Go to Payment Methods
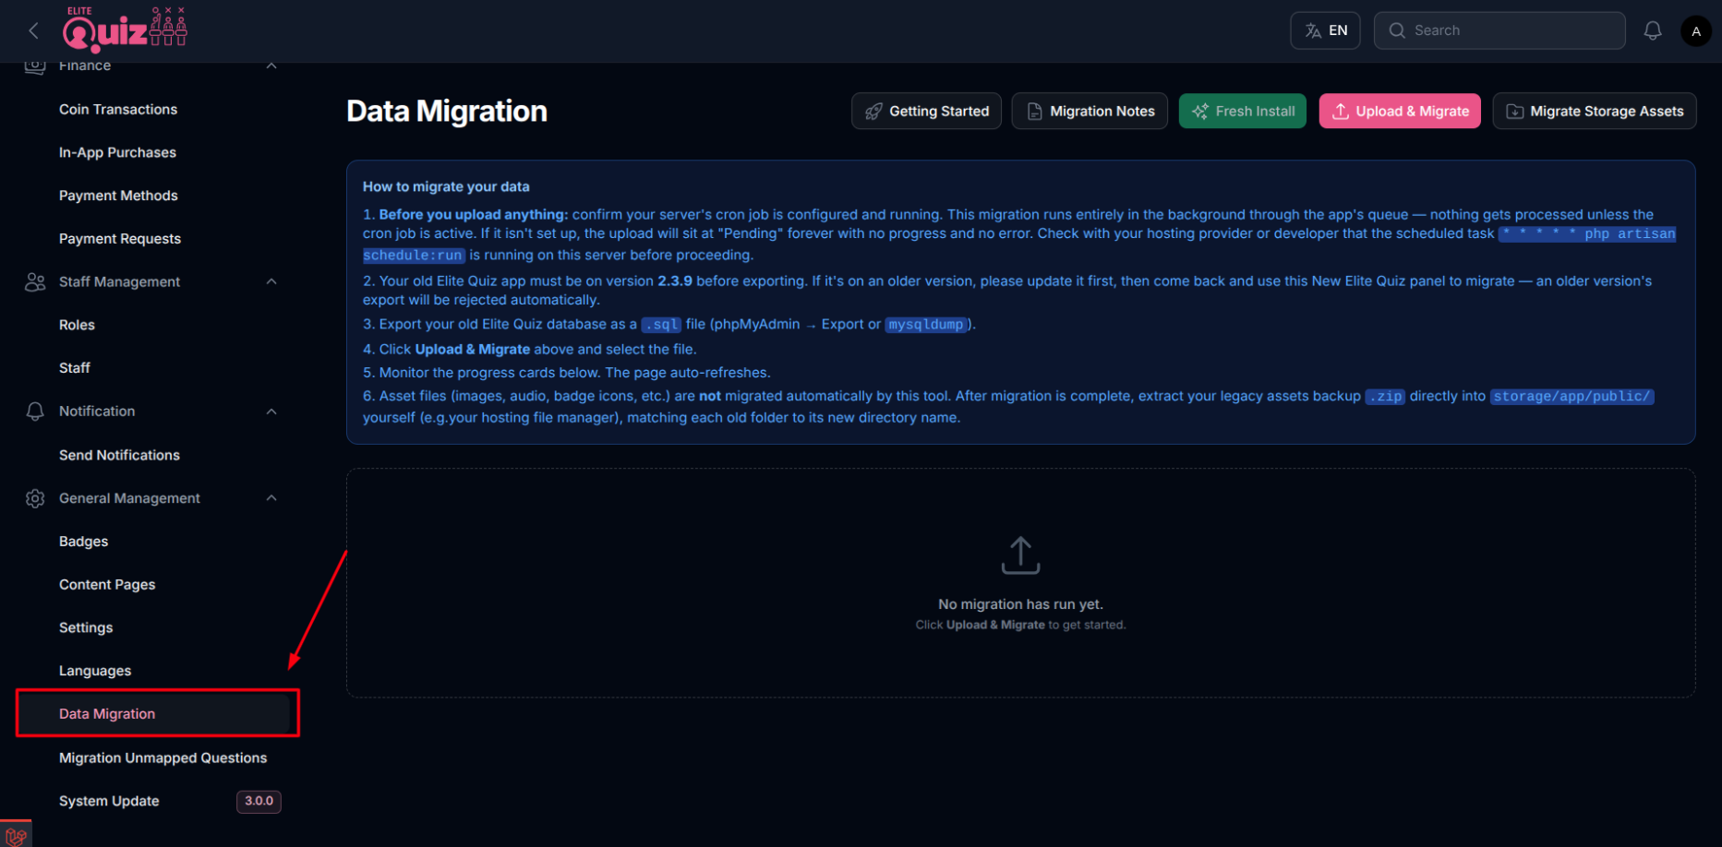 click(x=118, y=196)
